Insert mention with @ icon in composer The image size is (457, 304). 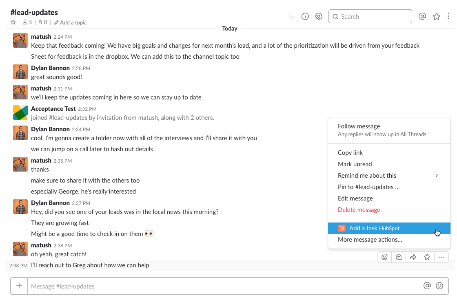[x=427, y=286]
